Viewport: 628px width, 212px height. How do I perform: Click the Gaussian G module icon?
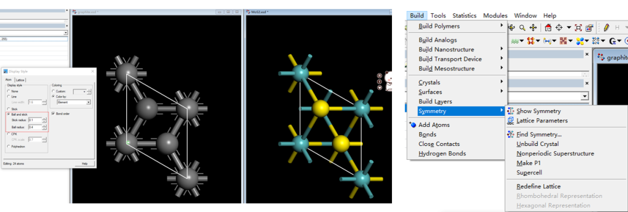(x=613, y=41)
